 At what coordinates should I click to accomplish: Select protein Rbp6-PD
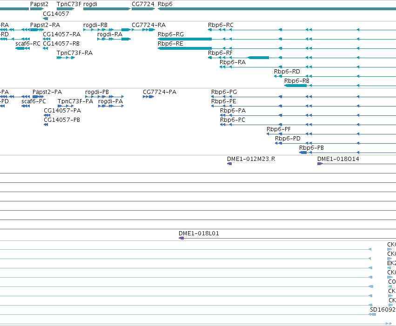click(x=288, y=138)
